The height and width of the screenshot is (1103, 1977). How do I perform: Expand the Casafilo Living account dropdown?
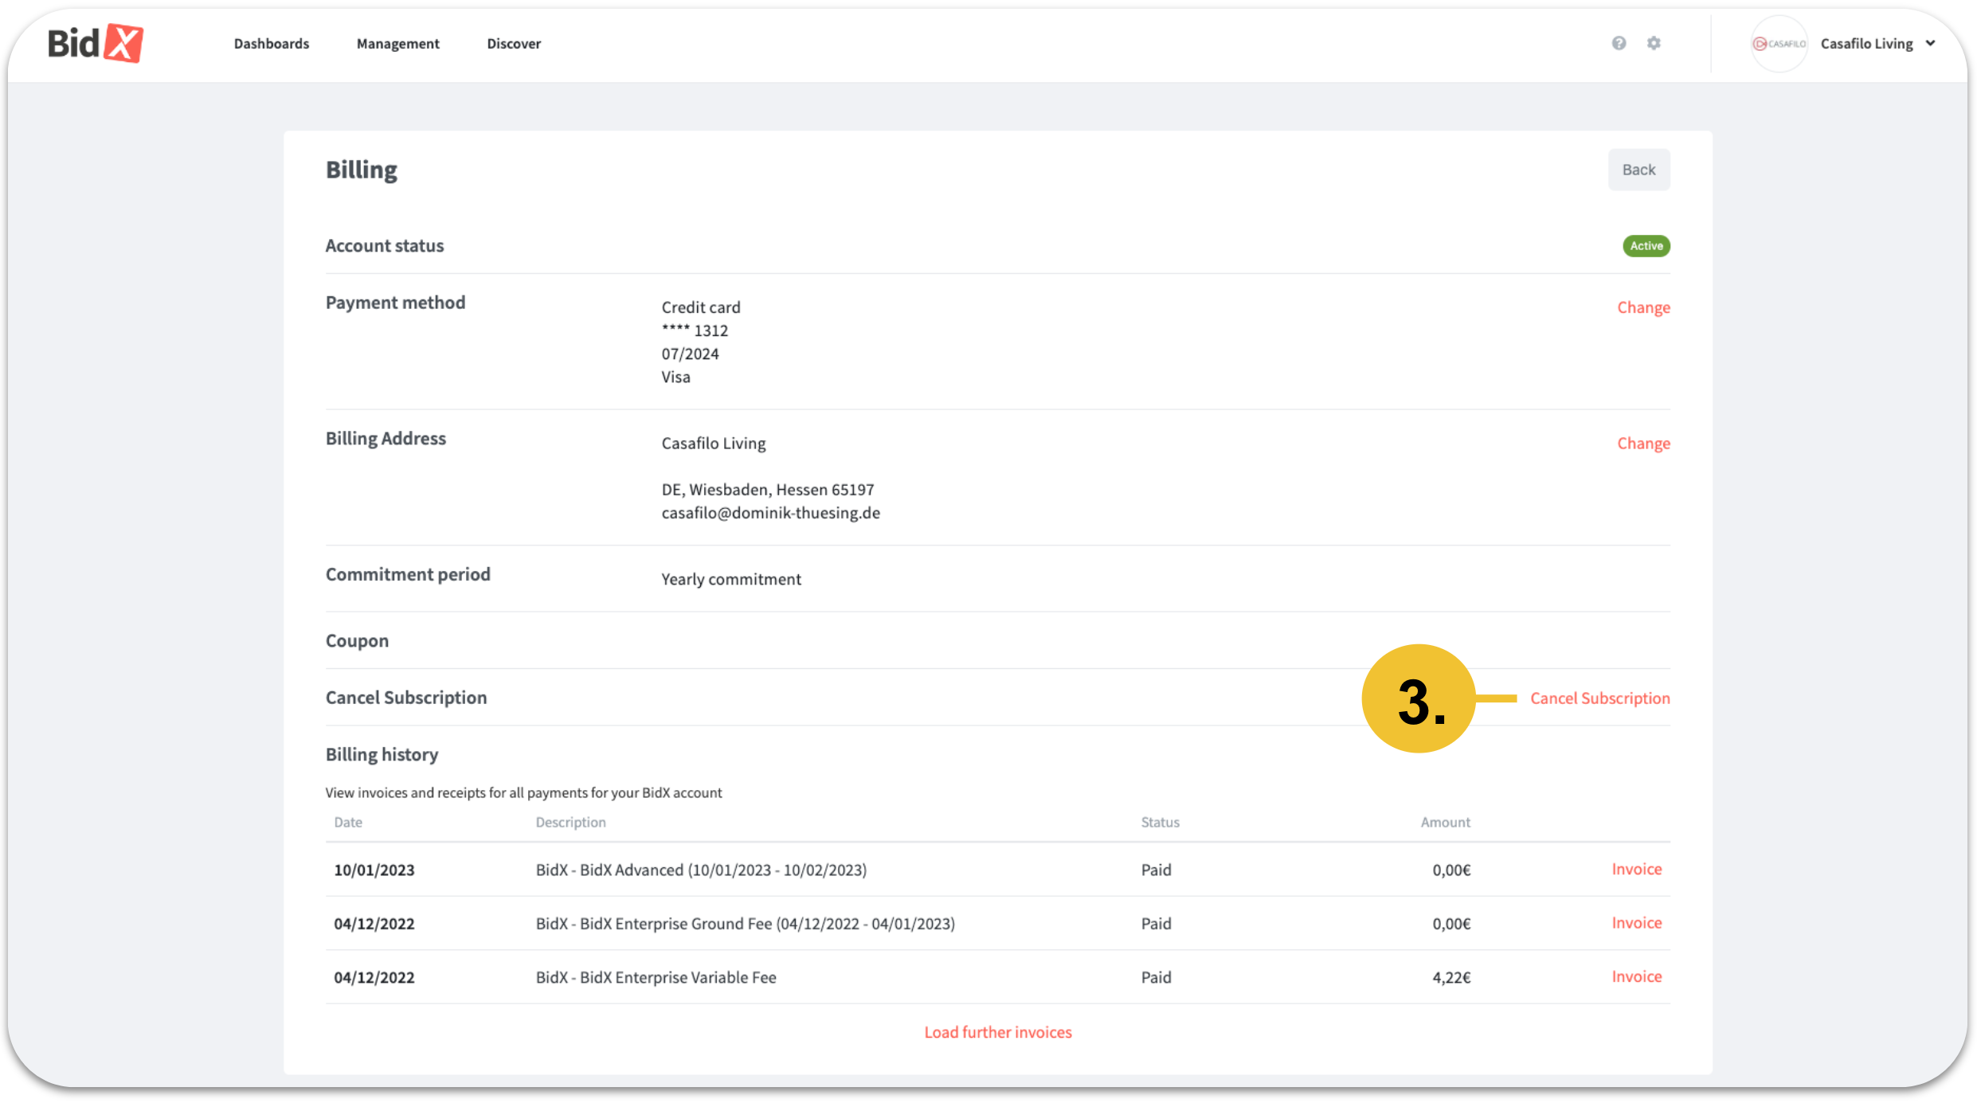(x=1877, y=44)
